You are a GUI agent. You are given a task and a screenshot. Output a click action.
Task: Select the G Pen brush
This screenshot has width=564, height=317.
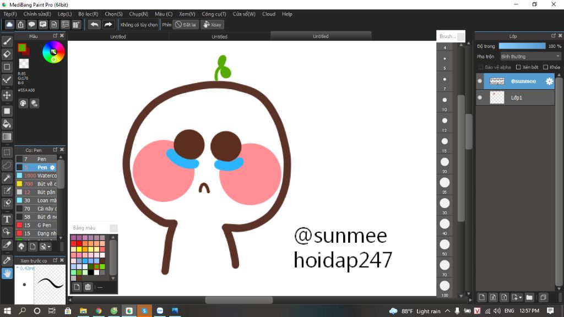[x=36, y=225]
